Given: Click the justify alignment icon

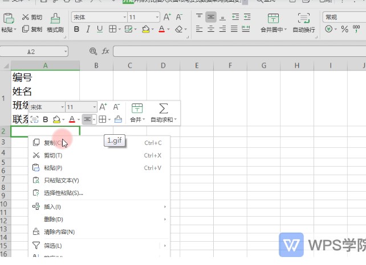Looking at the screenshot, I should click(x=234, y=29).
